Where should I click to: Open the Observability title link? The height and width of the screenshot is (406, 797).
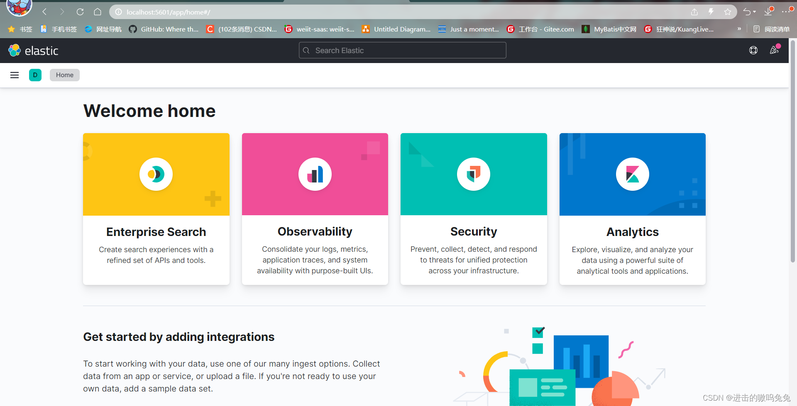click(315, 231)
